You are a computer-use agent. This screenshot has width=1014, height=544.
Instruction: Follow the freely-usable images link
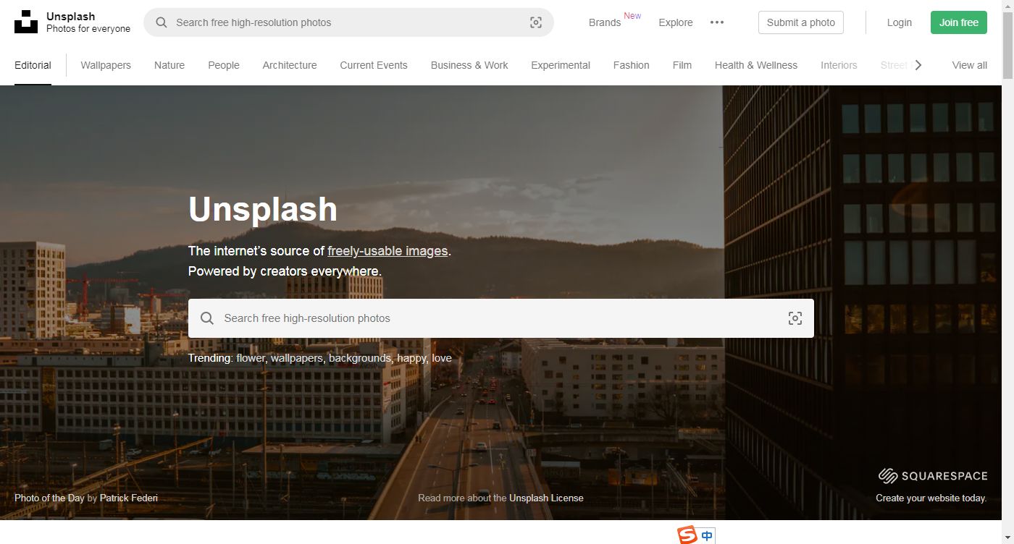387,251
